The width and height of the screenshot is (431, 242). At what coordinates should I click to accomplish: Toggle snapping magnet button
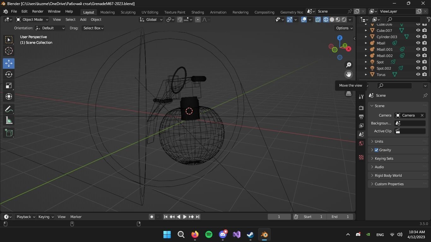[180, 20]
